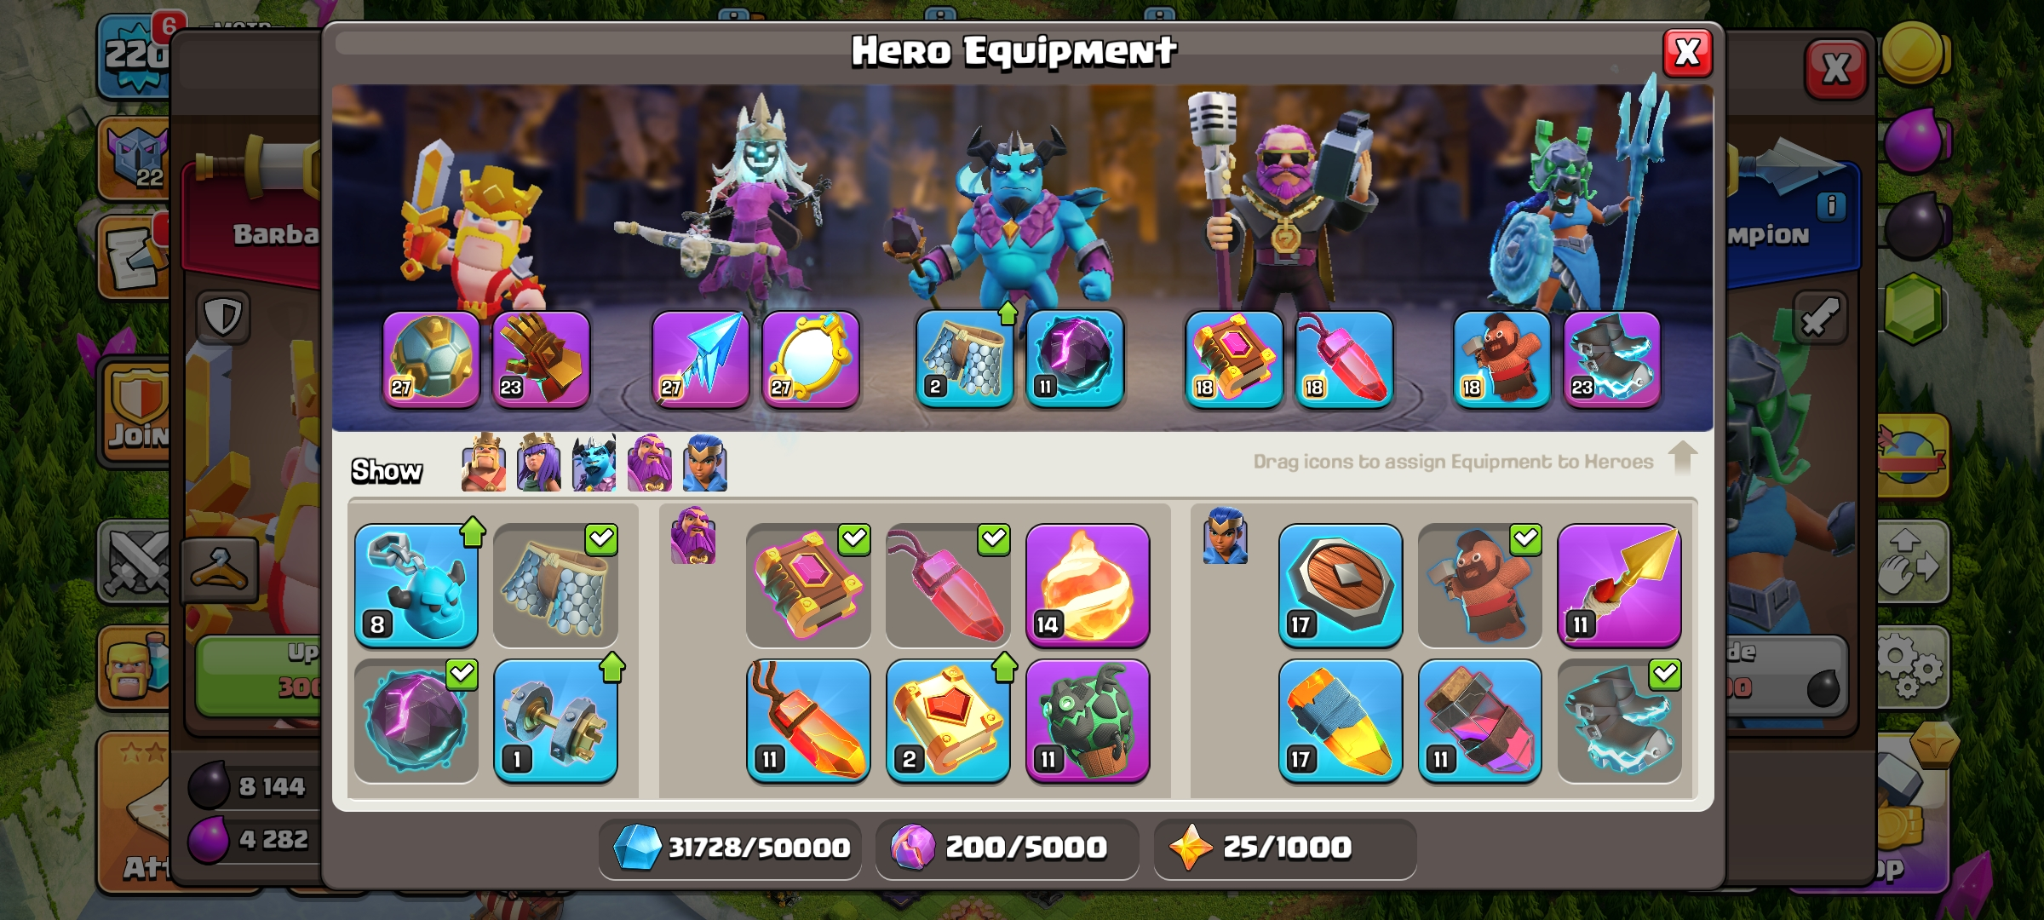
Task: Select the Heroic Torch level 11
Action: pyautogui.click(x=808, y=721)
